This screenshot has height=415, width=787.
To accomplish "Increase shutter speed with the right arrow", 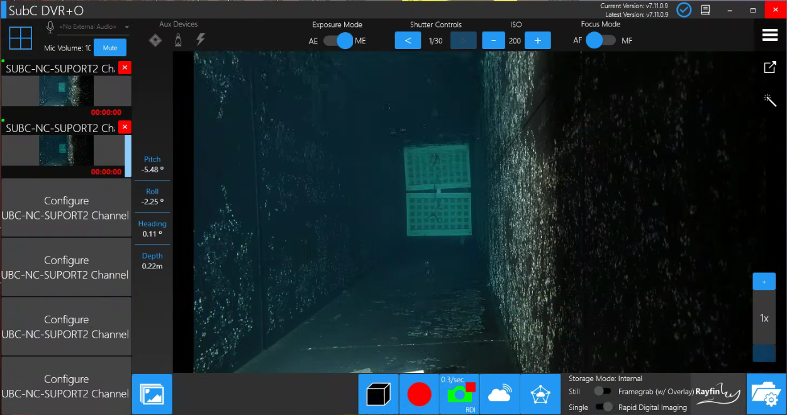I will [463, 40].
